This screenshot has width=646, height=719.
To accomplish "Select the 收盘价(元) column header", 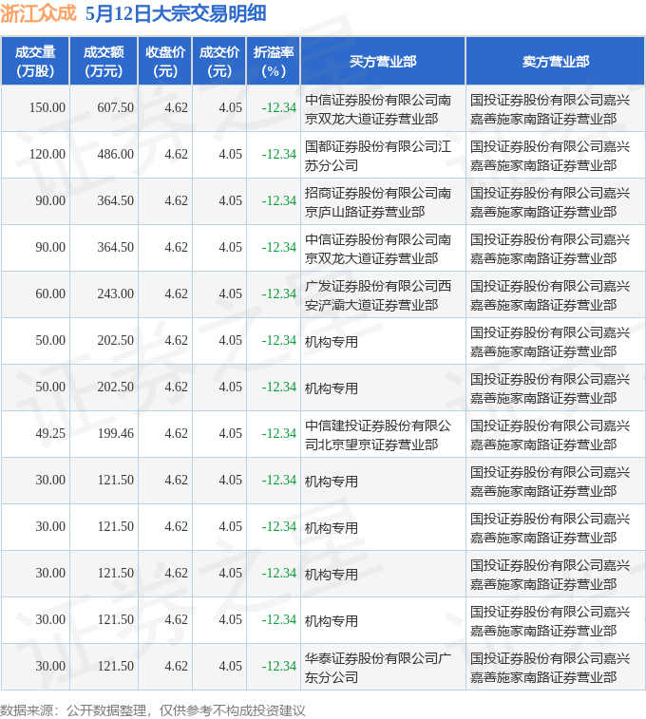I will (x=165, y=62).
